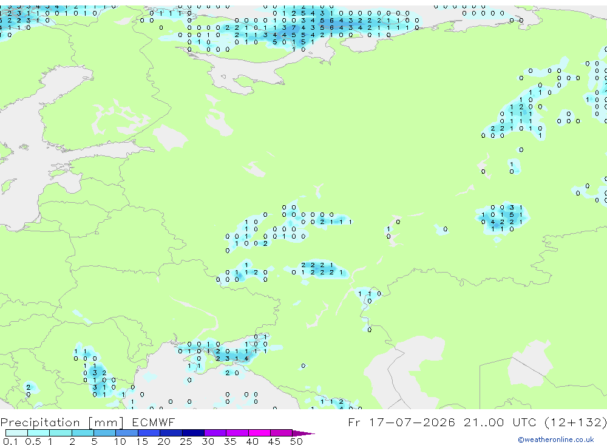Click the legend label "20"
Image resolution: width=607 pixels, height=445 pixels.
pyautogui.click(x=164, y=441)
